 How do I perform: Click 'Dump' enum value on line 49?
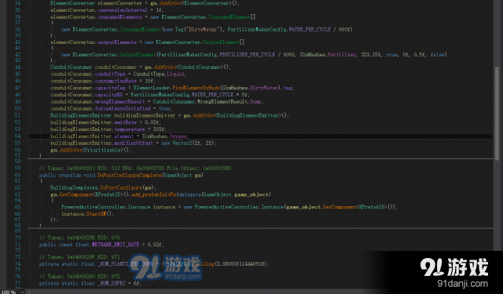255,102
